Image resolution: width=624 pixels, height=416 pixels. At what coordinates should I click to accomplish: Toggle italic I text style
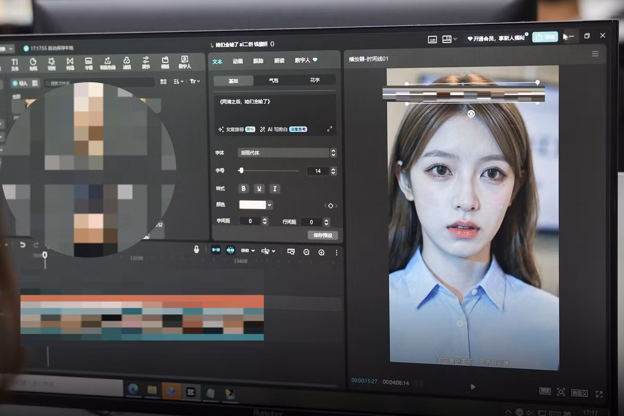coord(275,189)
